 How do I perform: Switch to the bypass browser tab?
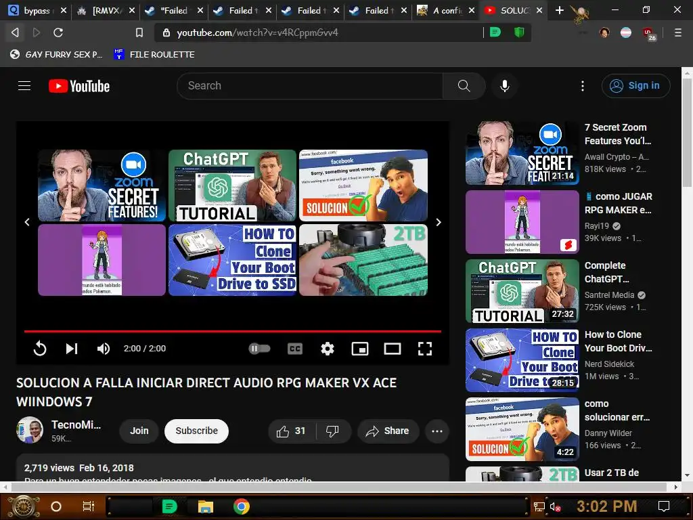tap(38, 11)
